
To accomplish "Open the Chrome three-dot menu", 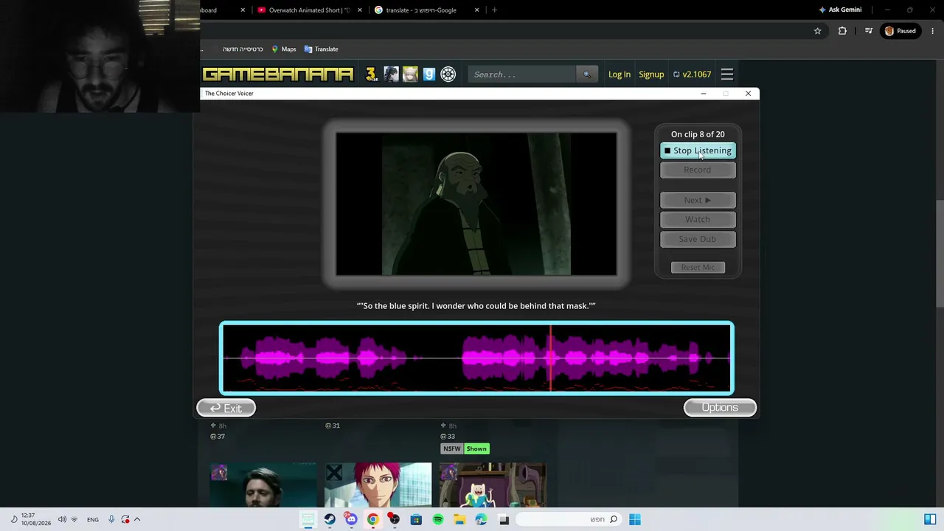I will [933, 31].
